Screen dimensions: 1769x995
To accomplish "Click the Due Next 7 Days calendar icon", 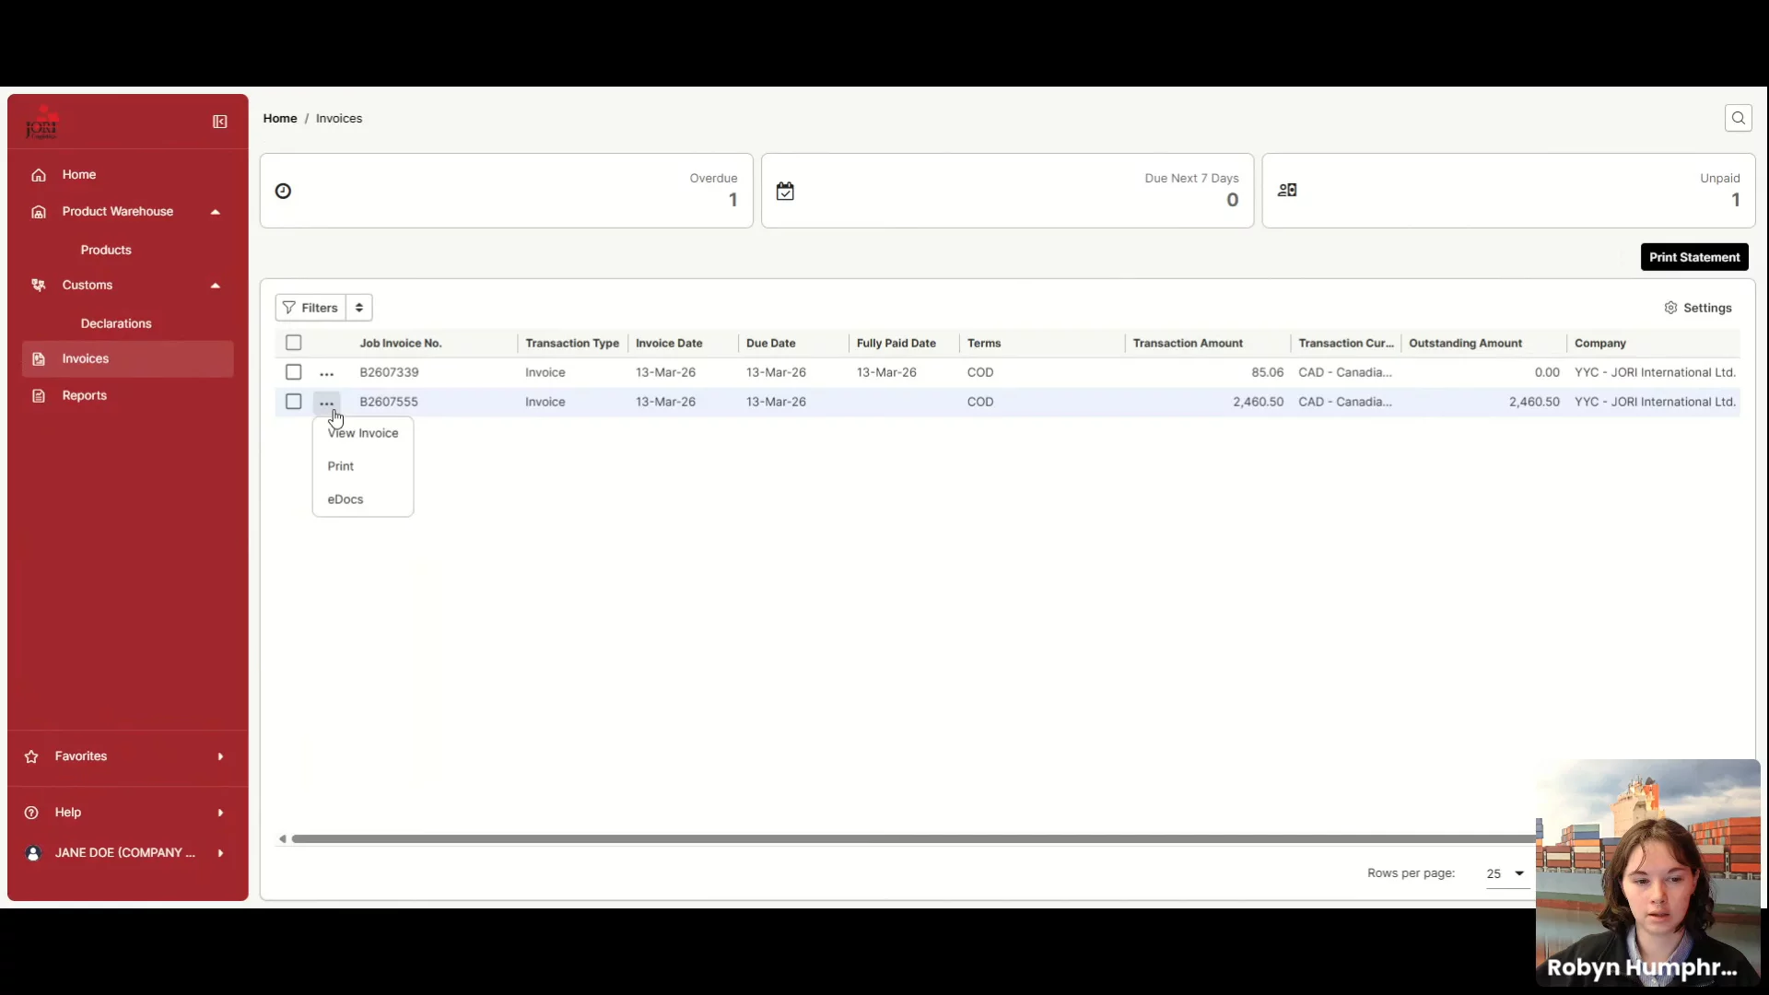I will pos(785,191).
